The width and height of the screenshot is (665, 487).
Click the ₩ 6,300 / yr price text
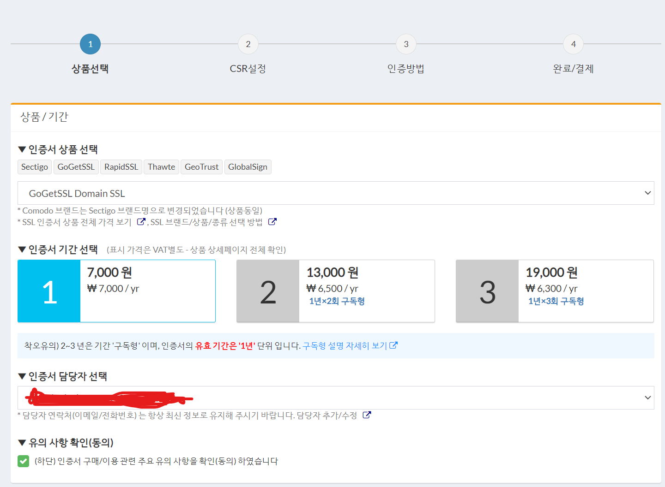[551, 289]
